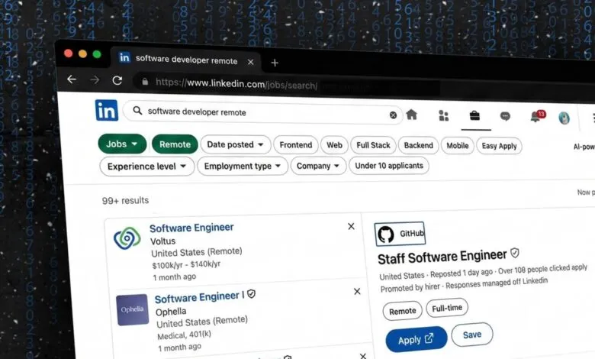
Task: Click verified shield beside Staff Software Engineer
Action: 515,253
